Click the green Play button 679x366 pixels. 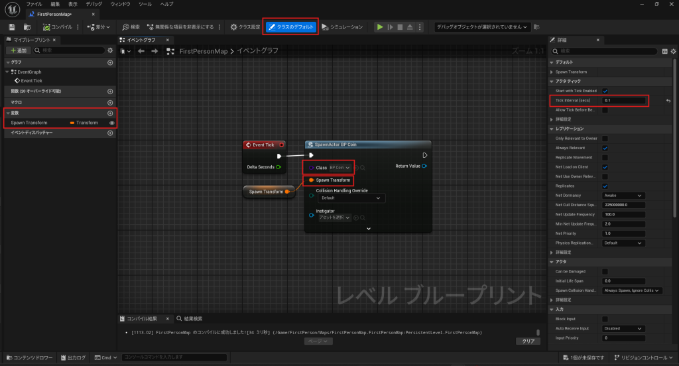coord(380,27)
